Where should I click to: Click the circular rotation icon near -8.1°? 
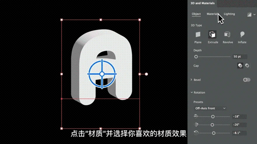pos(196,133)
